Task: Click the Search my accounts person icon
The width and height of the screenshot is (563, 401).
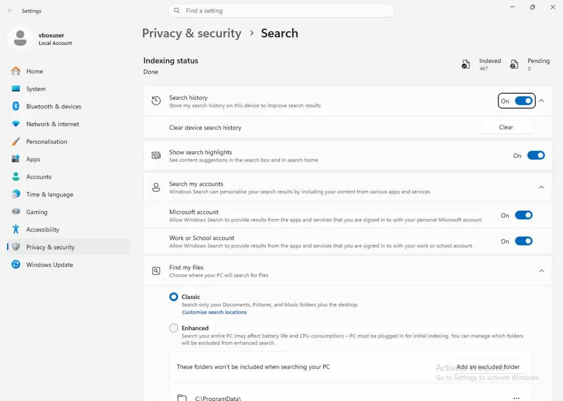Action: click(156, 187)
